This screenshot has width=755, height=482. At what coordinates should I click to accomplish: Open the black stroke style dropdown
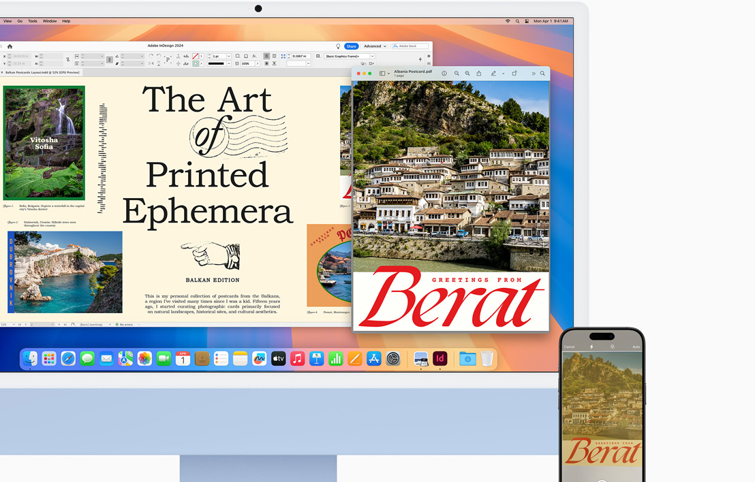coord(229,63)
